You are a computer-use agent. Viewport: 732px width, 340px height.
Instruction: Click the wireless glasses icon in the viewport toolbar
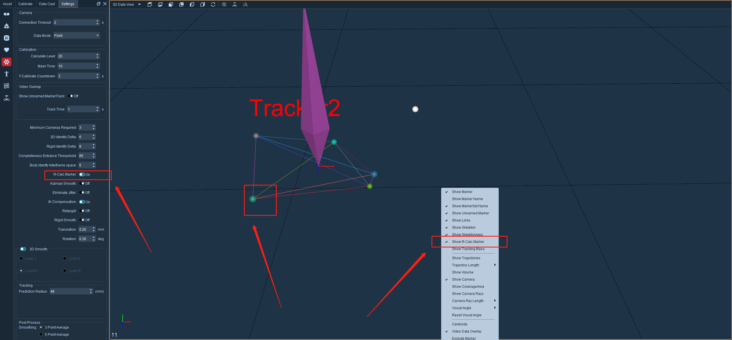click(x=234, y=4)
